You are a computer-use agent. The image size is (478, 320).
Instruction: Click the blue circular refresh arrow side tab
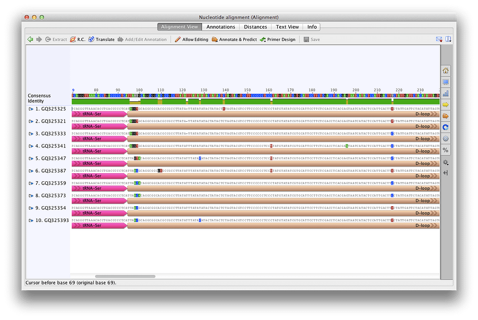coord(445,128)
